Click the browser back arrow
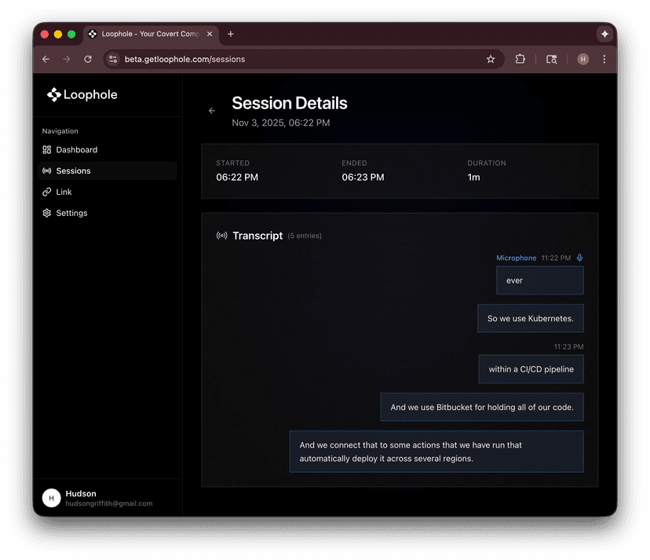650x560 pixels. 46,59
